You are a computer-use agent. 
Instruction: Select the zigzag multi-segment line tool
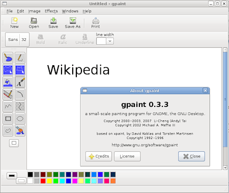click(8, 106)
